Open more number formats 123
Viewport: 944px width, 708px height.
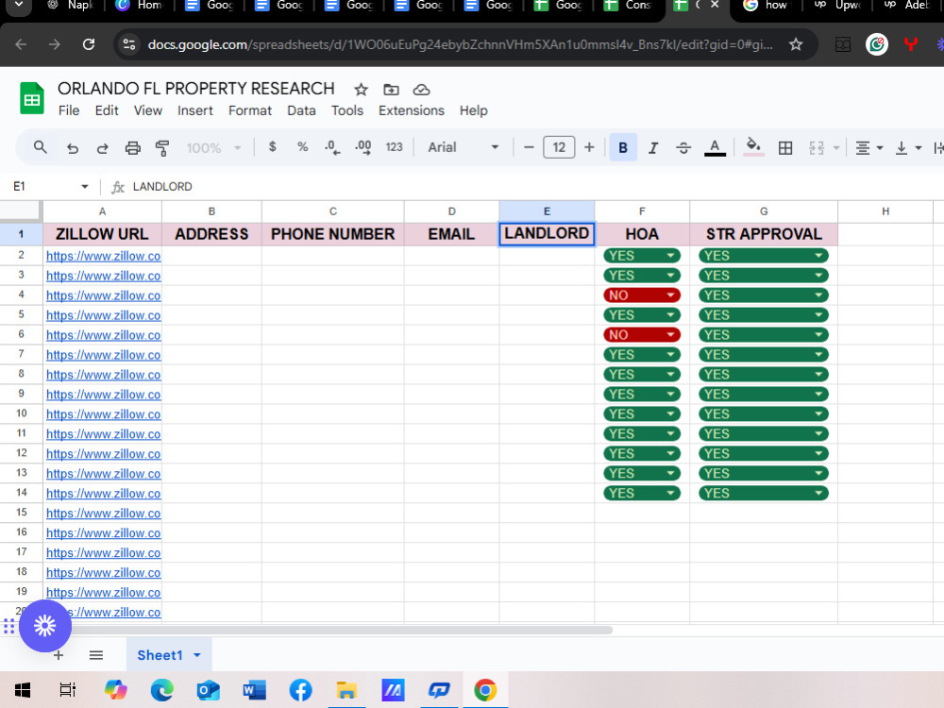[x=394, y=147]
